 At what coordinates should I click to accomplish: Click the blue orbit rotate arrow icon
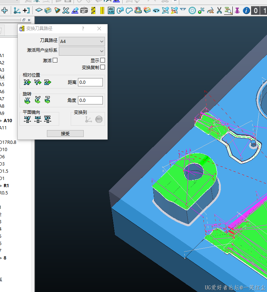156,10
